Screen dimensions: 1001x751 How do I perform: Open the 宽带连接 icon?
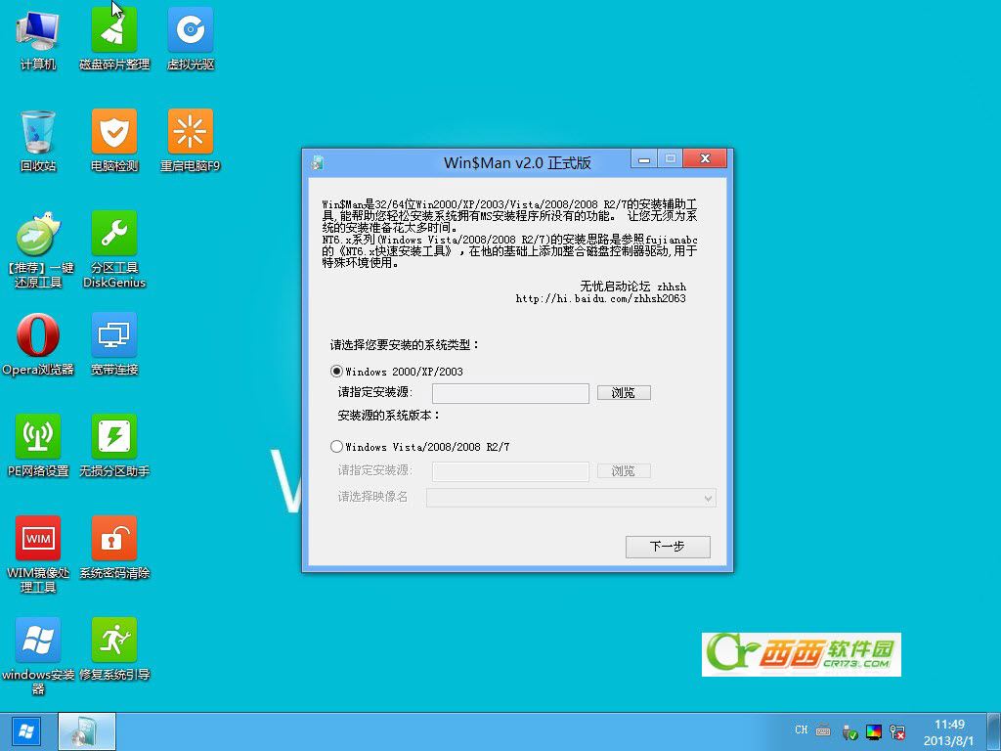[114, 344]
